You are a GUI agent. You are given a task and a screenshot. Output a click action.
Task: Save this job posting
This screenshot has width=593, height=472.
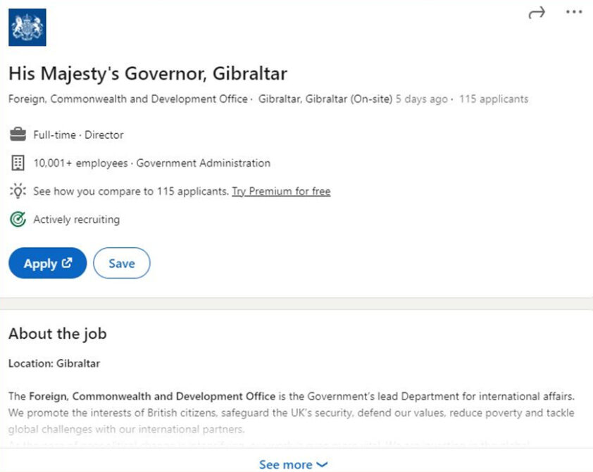click(x=121, y=263)
